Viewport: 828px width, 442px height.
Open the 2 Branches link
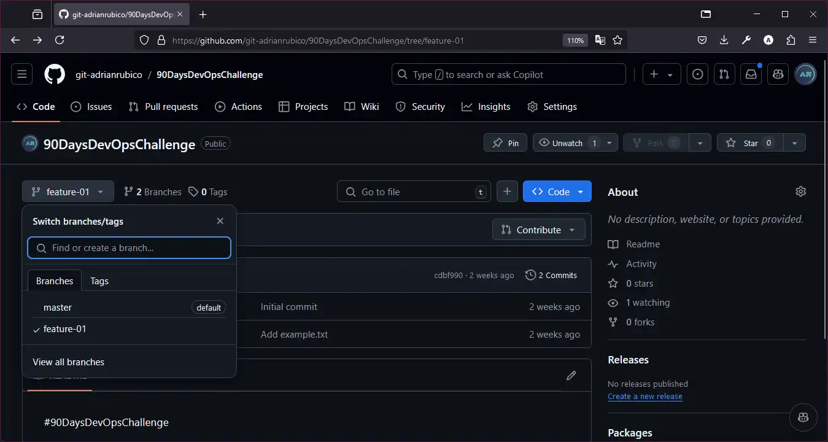[x=153, y=192]
